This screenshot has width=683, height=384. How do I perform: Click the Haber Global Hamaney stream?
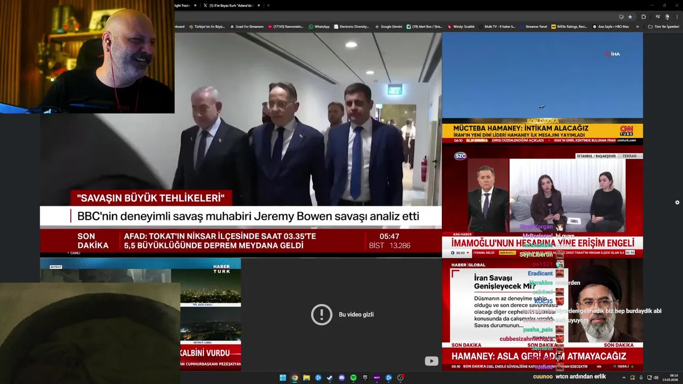542,315
